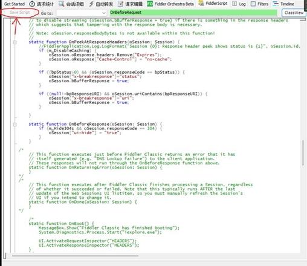Click the 会话详细 inspectors icon
The image size is (307, 266).
(x=62, y=4)
